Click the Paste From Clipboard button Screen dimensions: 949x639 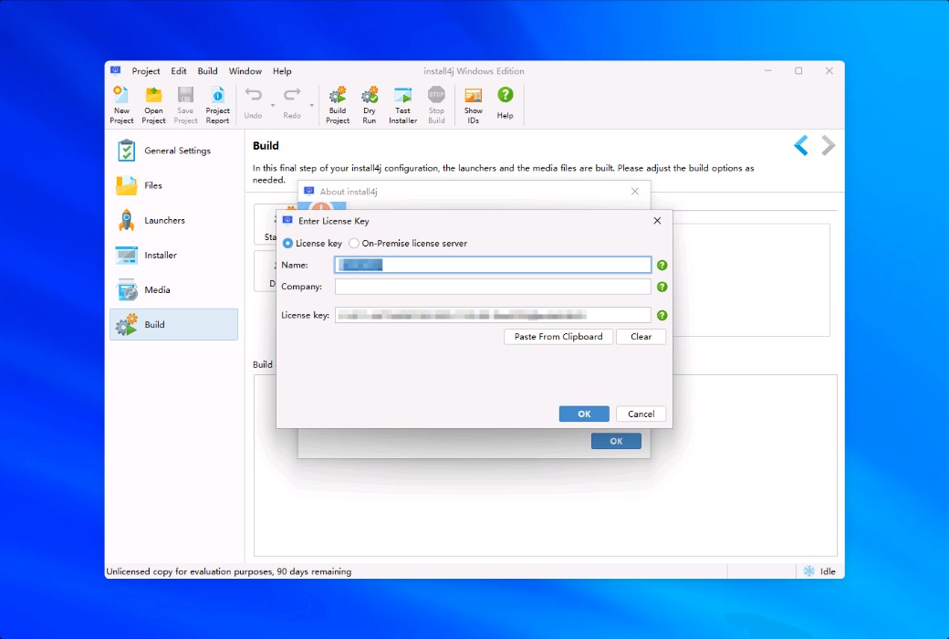[x=558, y=337]
